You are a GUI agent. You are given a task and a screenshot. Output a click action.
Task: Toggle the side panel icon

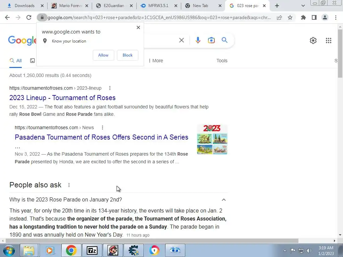pyautogui.click(x=314, y=17)
